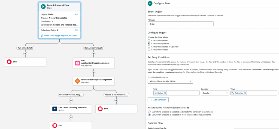Click the green Start play icon in flow
This screenshot has height=129, width=279.
(43, 7)
